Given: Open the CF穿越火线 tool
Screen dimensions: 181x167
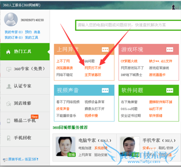Looking at the screenshot, I should point(129,61).
